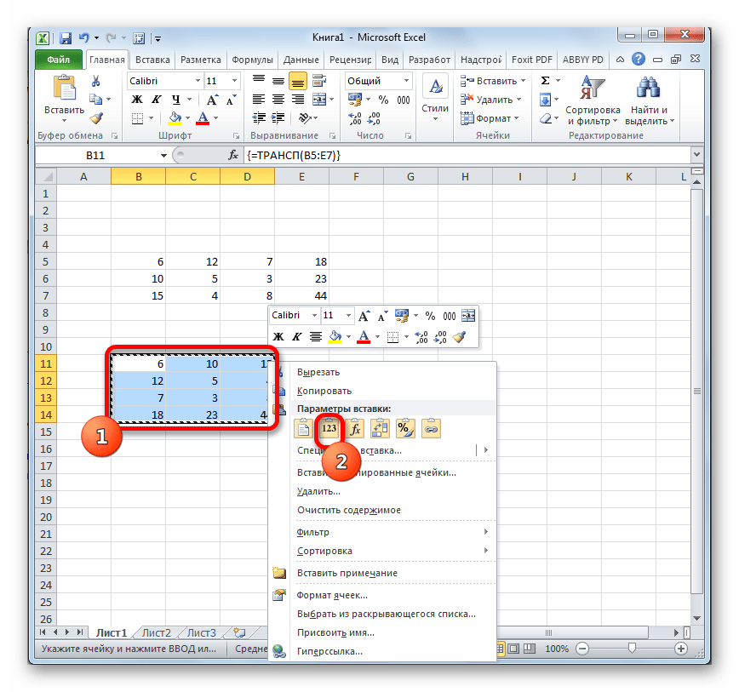Click the Copy icon in clipboard group

(x=95, y=100)
